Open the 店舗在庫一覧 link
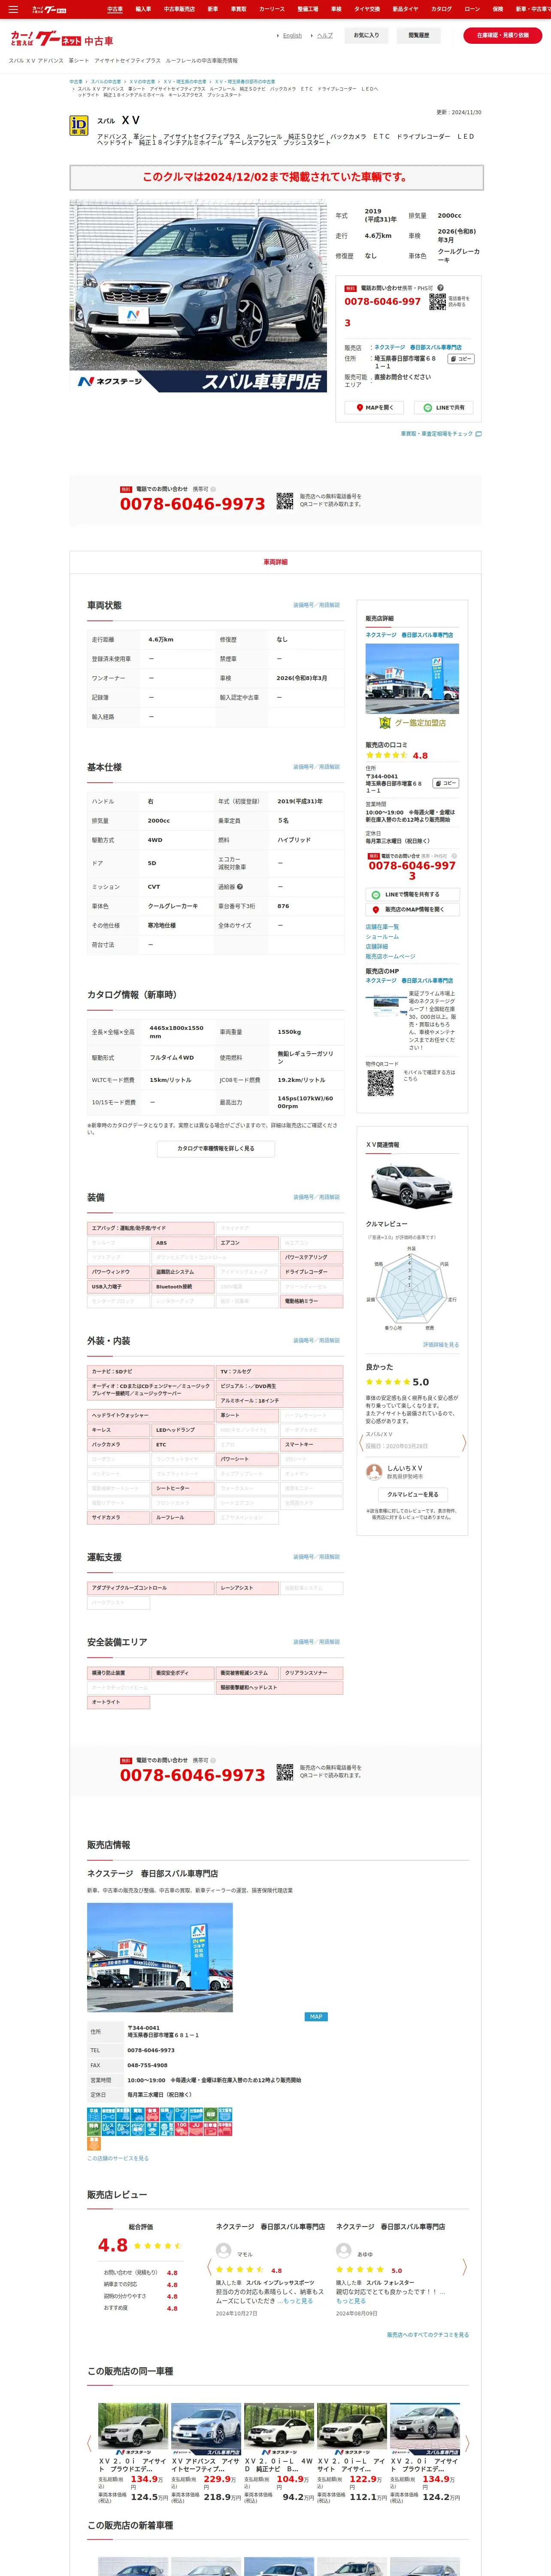Viewport: 551px width, 2576px height. 382,927
